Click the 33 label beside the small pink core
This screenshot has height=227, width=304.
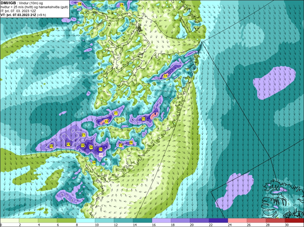pos(106,121)
